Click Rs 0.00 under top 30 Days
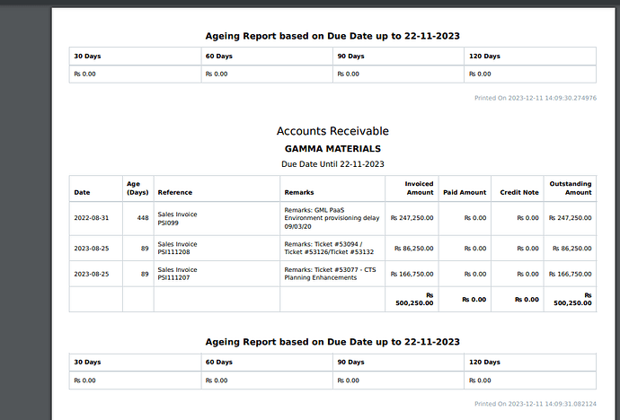 pyautogui.click(x=84, y=74)
